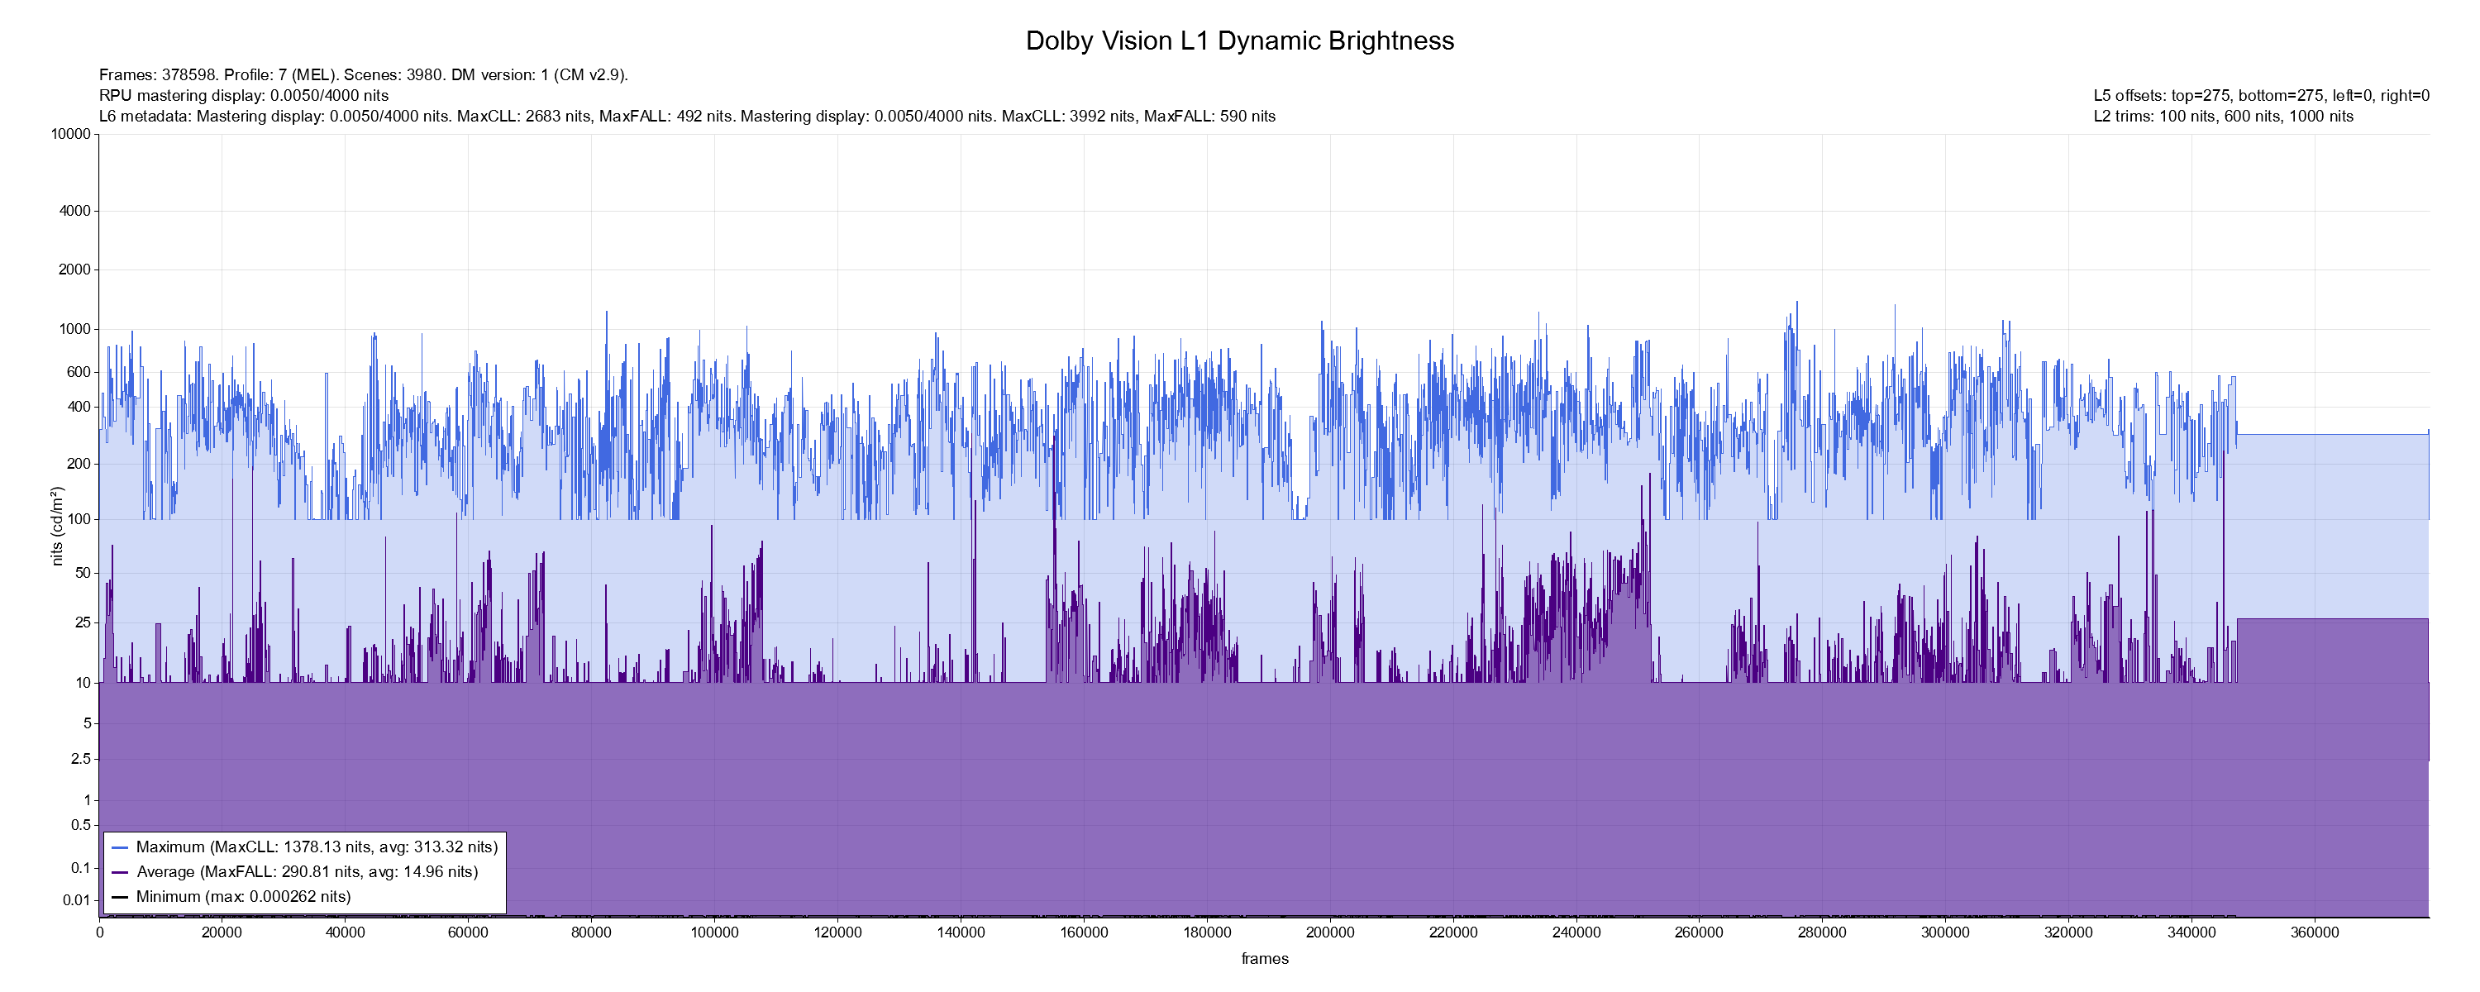The height and width of the screenshot is (992, 2480).
Task: Click the Minimum legend entry text
Action: pos(244,897)
